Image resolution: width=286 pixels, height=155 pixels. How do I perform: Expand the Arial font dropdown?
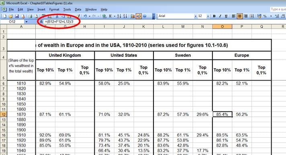[x=195, y=16]
